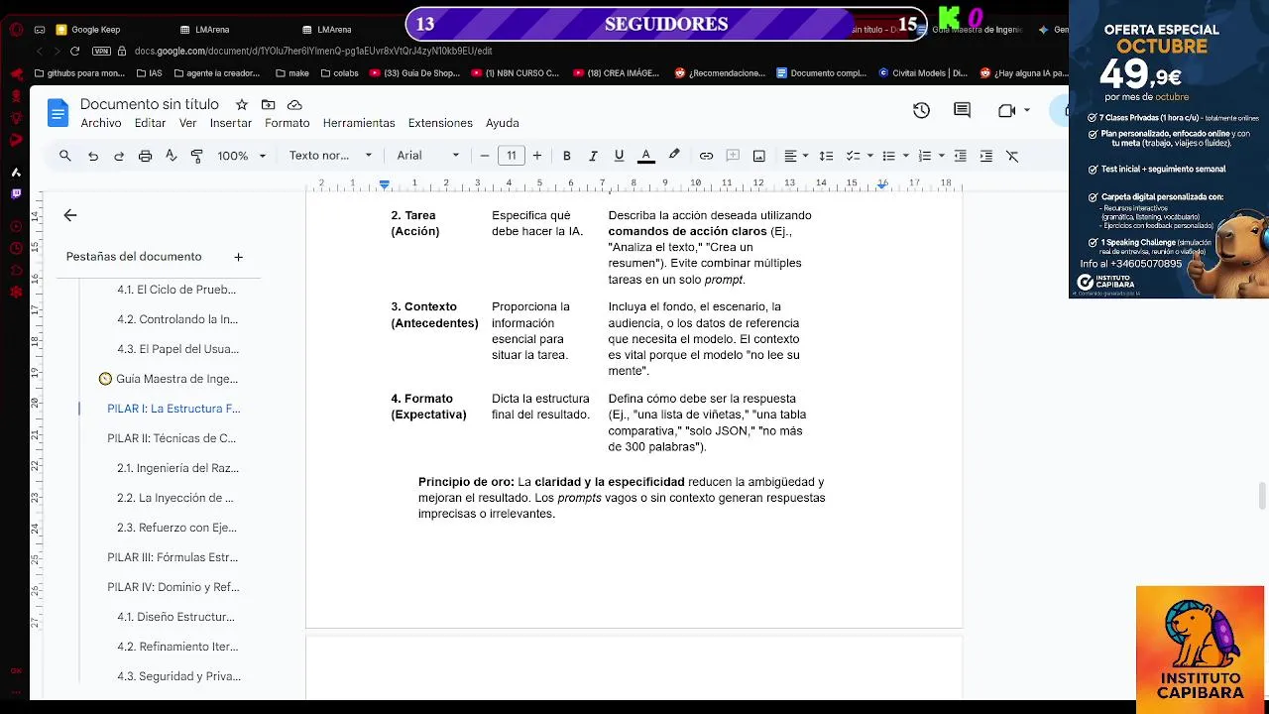Click the bulleted list icon
Viewport: 1269px width, 714px height.
pos(888,156)
